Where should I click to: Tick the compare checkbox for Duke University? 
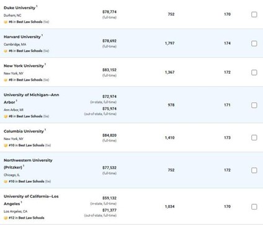254,14
